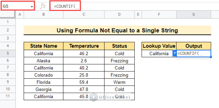Select row 5 header
The width and height of the screenshot is (219, 108).
[x=8, y=53]
